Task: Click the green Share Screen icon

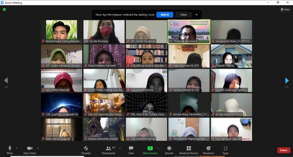Action: coord(150,148)
